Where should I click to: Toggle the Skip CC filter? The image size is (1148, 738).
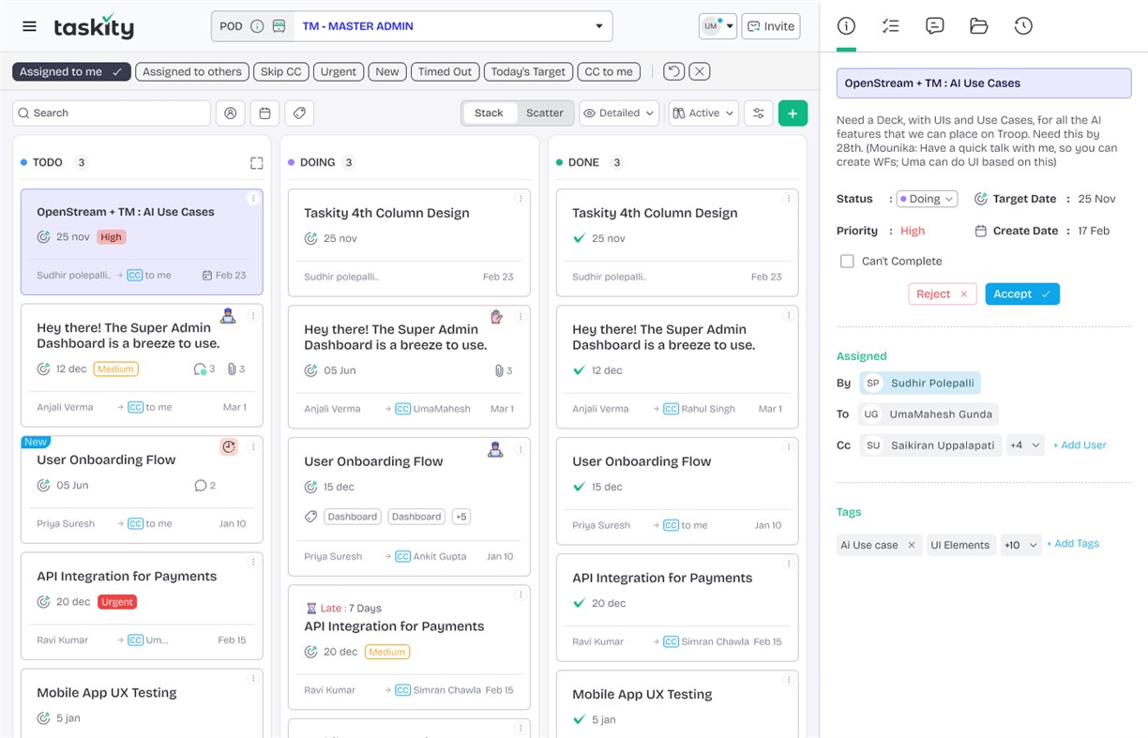pyautogui.click(x=281, y=71)
